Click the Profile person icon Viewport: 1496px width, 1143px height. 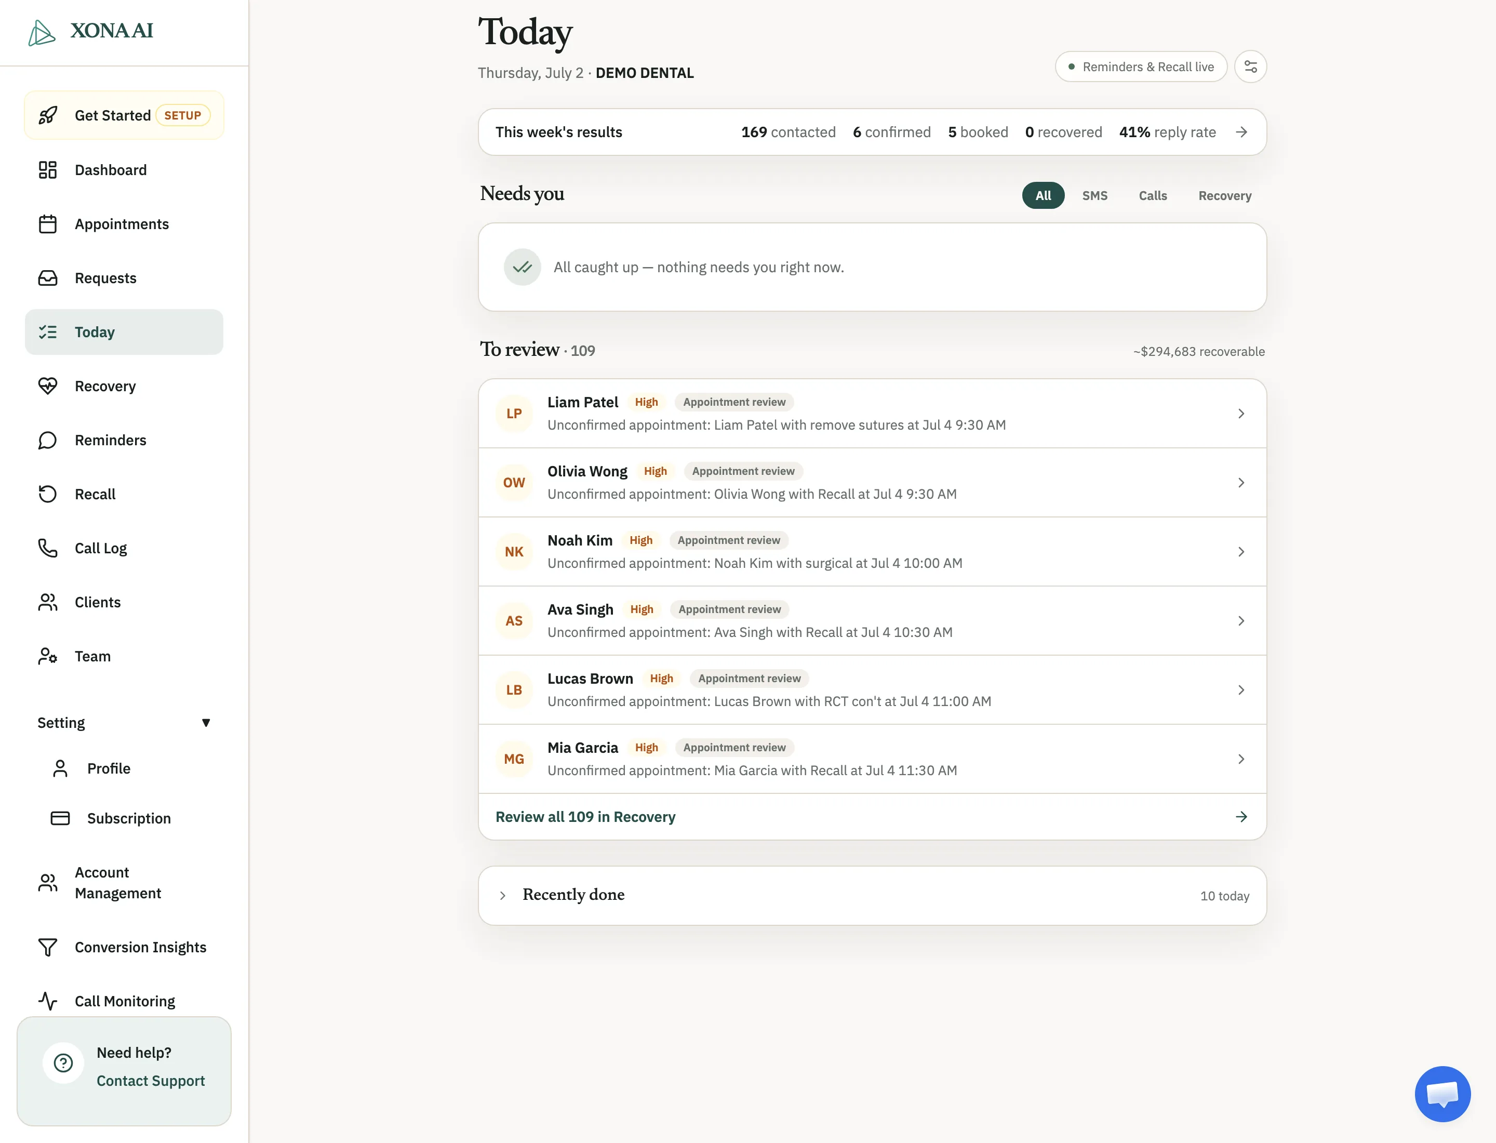[x=60, y=768]
